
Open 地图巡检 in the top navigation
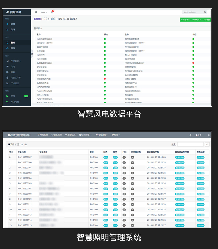(x=43, y=135)
